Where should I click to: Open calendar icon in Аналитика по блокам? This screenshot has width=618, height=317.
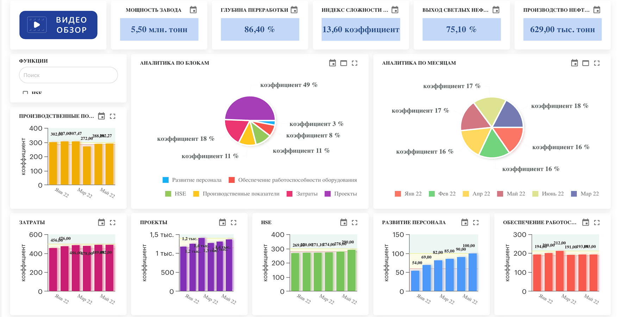click(x=332, y=63)
